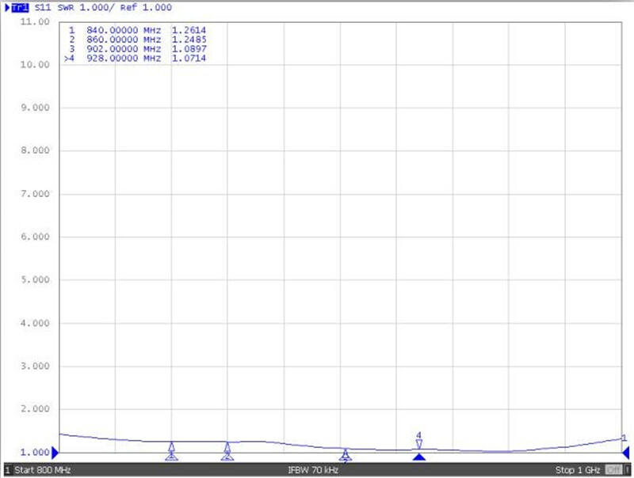Click the 5.000 Y-axis label
Image resolution: width=634 pixels, height=478 pixels.
35,279
